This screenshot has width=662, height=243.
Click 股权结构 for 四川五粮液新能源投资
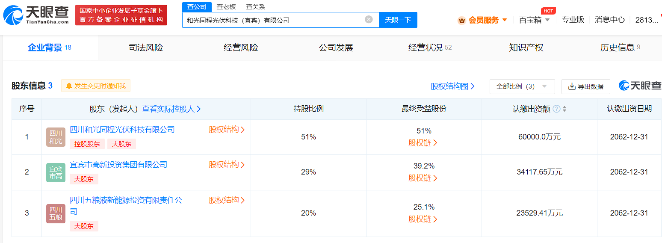point(227,200)
